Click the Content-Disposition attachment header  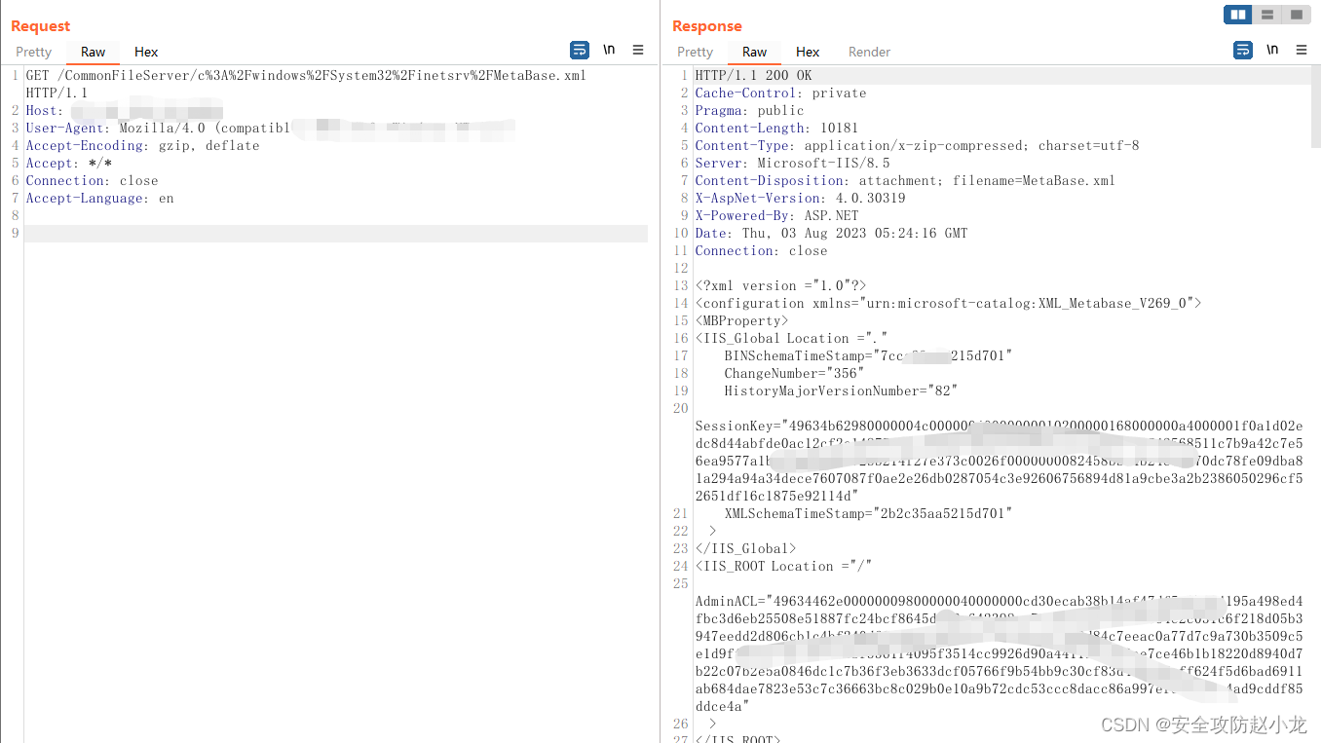click(x=905, y=180)
